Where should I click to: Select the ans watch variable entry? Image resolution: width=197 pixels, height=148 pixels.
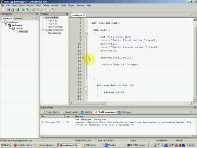(x=55, y=27)
